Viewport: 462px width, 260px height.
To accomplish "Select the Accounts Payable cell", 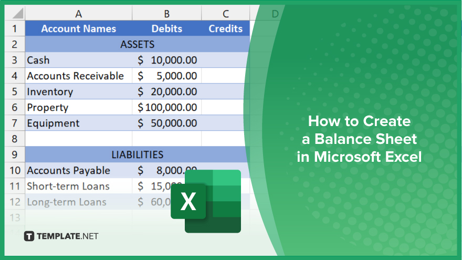I will (x=78, y=170).
